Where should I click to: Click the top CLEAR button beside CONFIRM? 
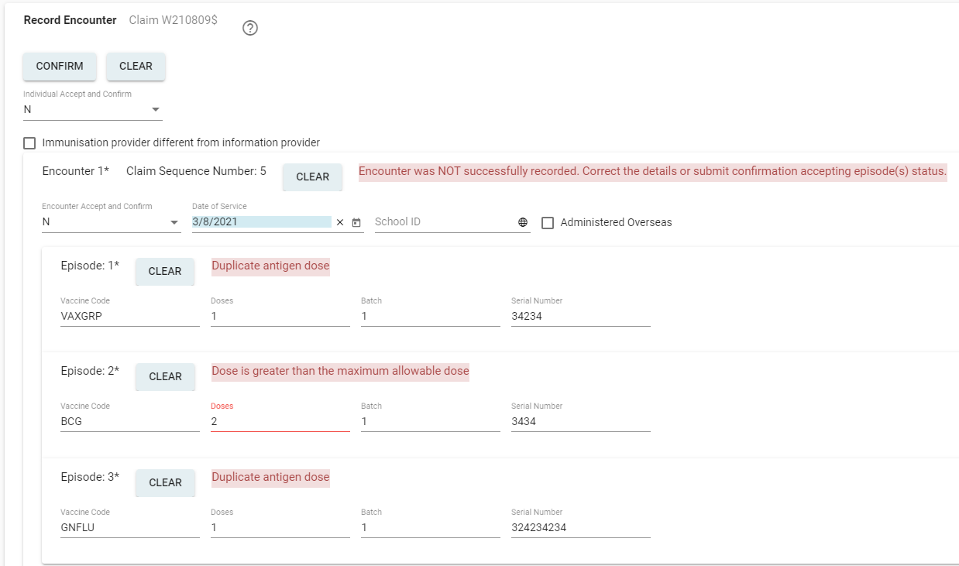click(x=136, y=67)
